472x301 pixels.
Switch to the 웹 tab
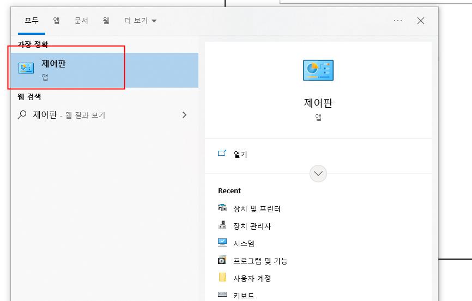click(x=106, y=21)
